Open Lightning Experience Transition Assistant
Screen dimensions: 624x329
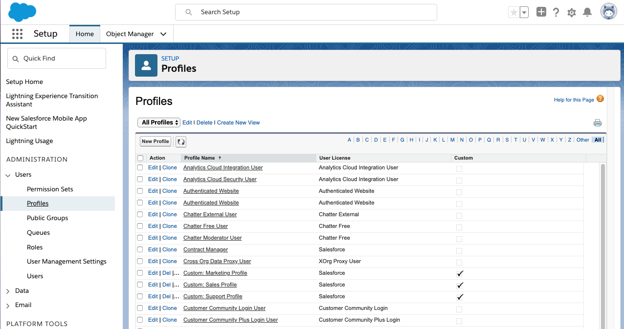(52, 100)
